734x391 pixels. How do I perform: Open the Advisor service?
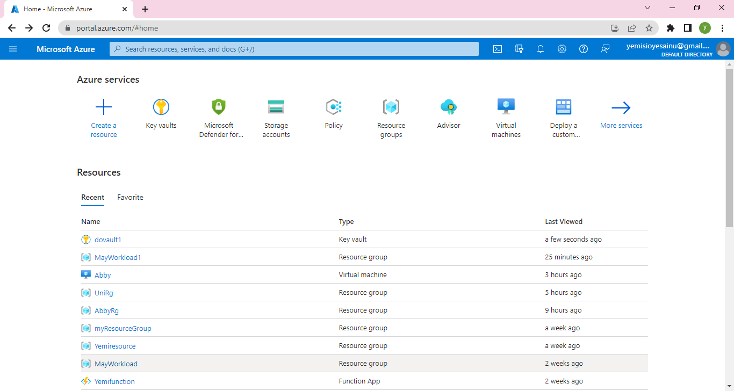click(448, 107)
